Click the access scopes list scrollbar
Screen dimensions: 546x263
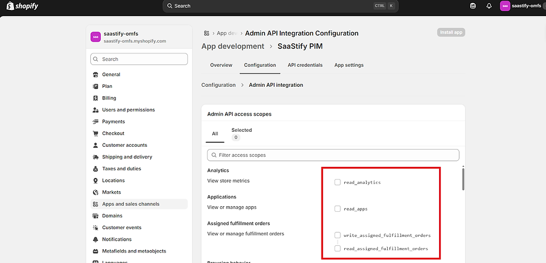tap(462, 179)
